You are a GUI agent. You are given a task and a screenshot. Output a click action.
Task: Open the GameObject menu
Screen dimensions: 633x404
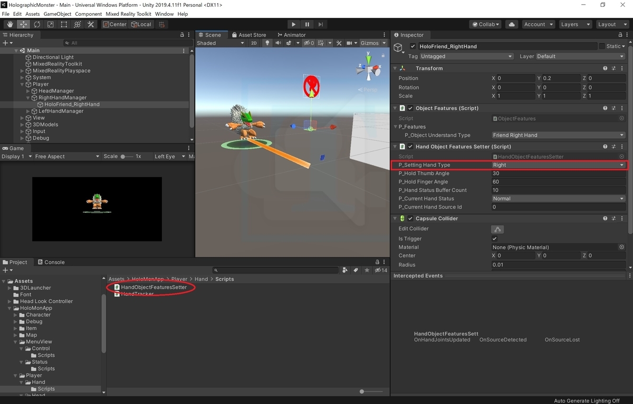click(57, 14)
